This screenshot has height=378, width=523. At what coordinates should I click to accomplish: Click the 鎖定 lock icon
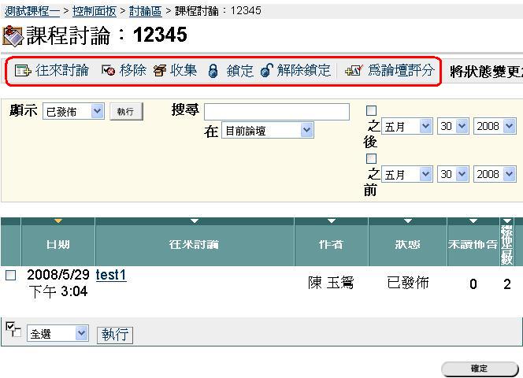pos(213,71)
